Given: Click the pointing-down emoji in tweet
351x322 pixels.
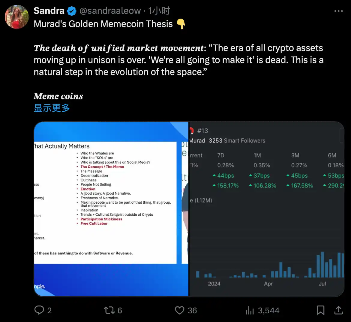Looking at the screenshot, I should tap(181, 24).
